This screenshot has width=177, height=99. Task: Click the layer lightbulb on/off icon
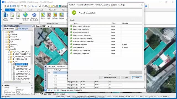(49, 6)
